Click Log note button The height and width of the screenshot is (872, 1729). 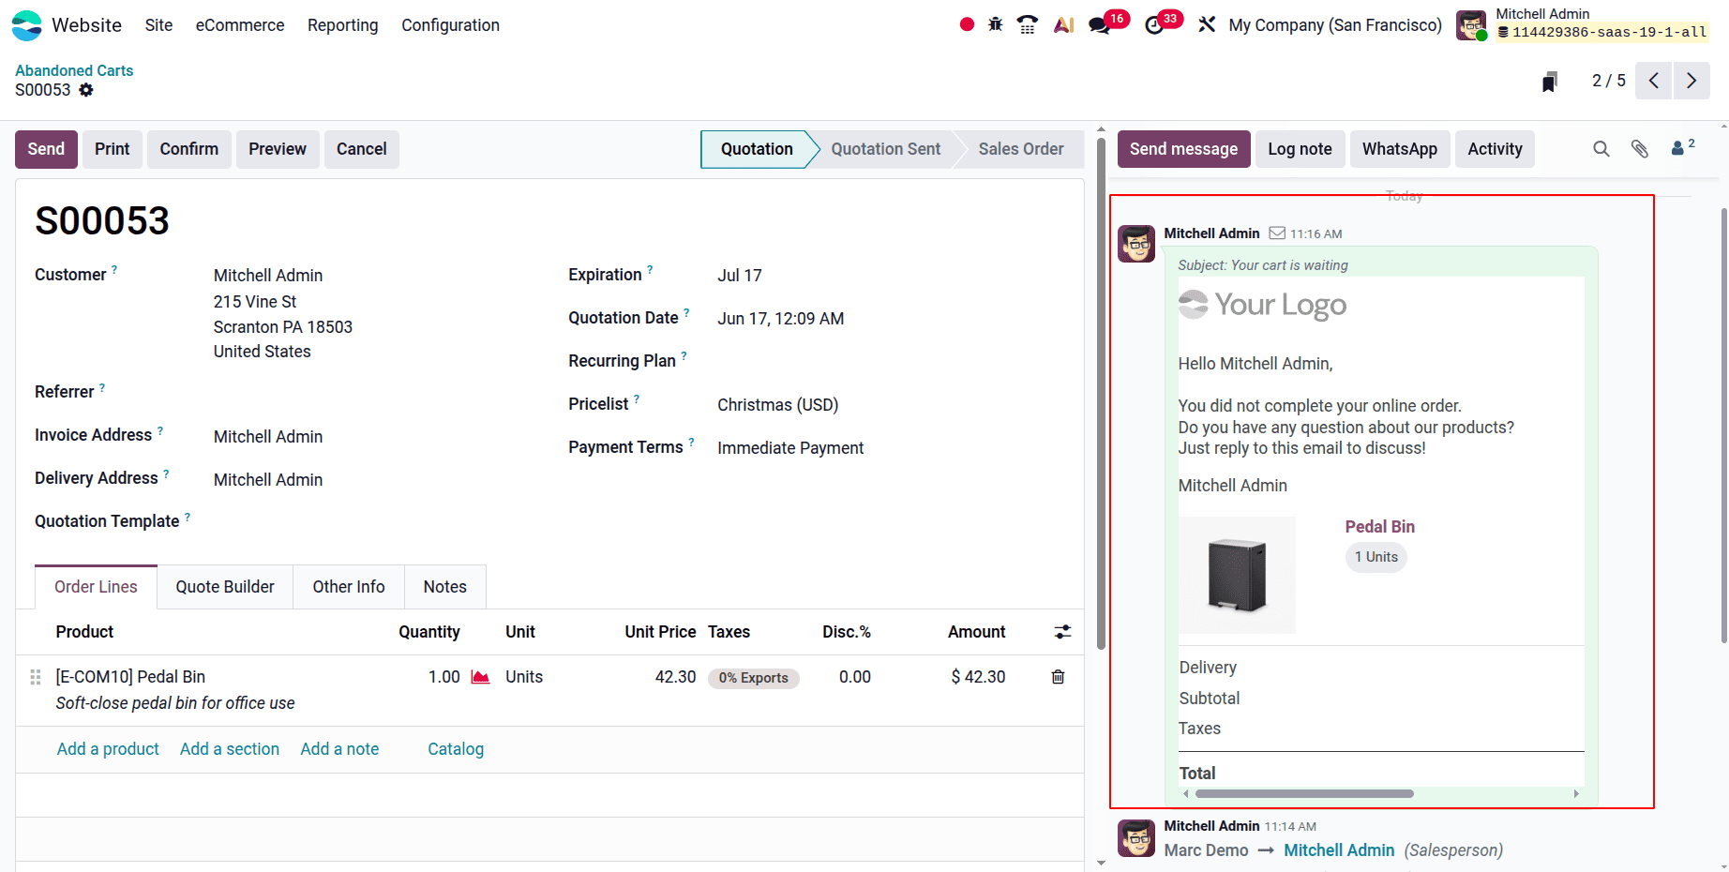(x=1300, y=149)
